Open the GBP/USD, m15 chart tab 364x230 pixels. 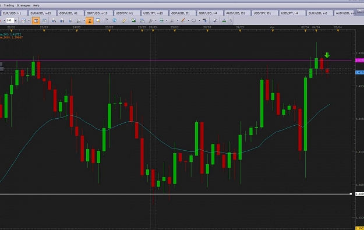click(98, 13)
